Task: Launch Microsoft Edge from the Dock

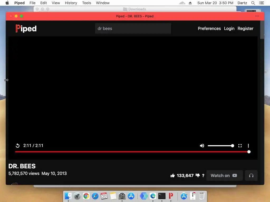Action: click(x=153, y=196)
